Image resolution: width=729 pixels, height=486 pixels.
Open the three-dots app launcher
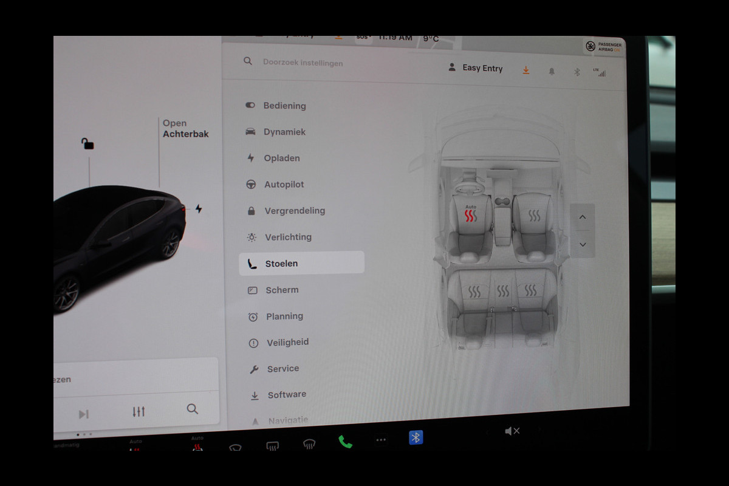click(x=381, y=440)
